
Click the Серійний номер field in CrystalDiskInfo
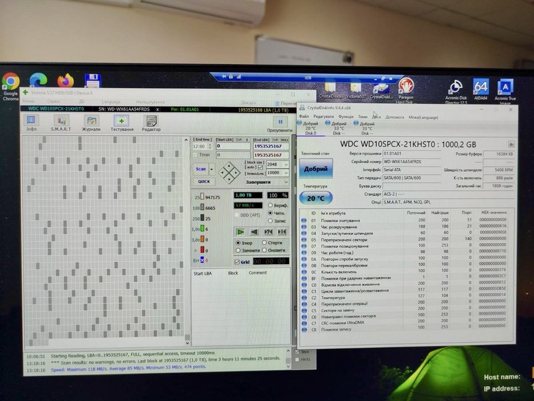413,162
